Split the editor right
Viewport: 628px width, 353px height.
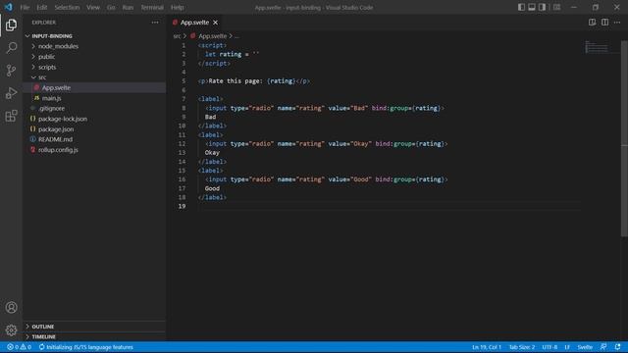point(604,23)
